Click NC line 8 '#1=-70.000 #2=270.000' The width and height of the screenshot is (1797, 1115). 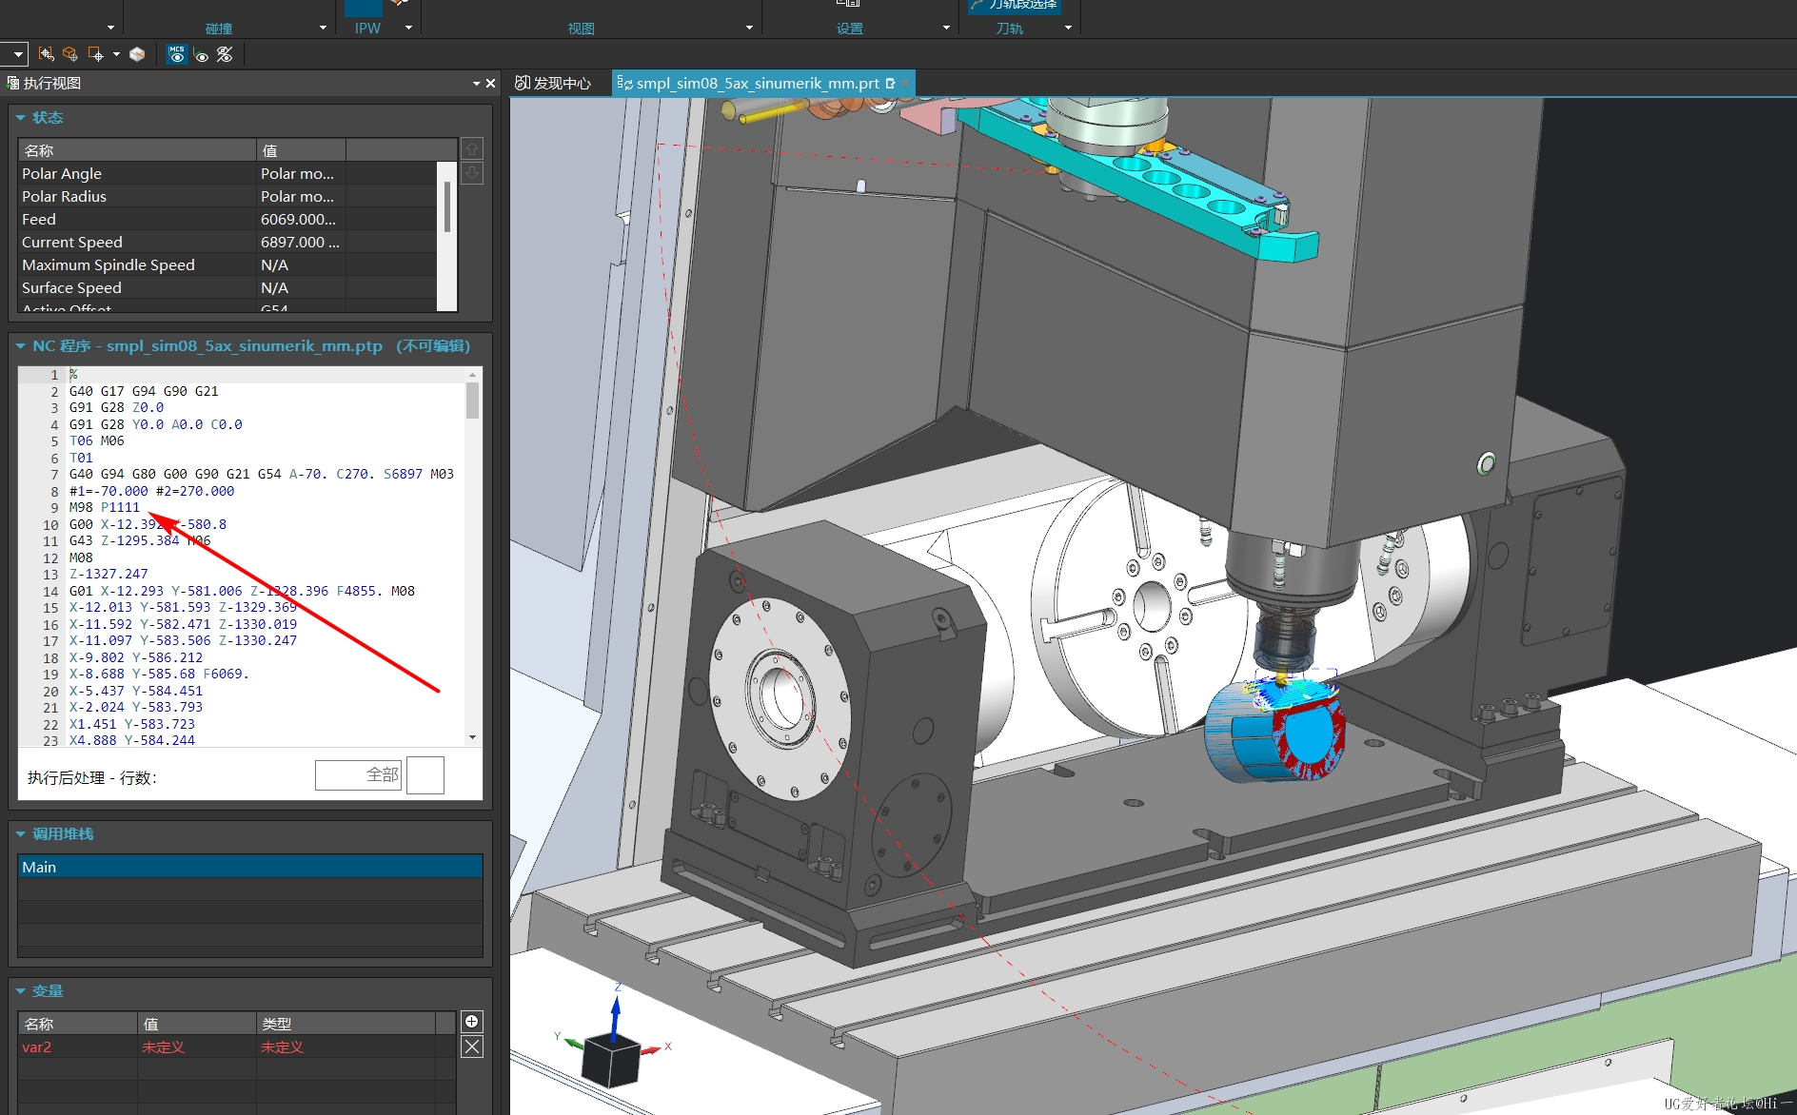[151, 491]
